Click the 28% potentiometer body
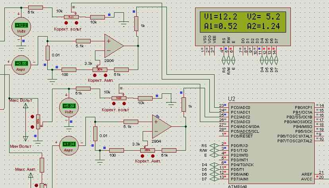 tap(148, 150)
